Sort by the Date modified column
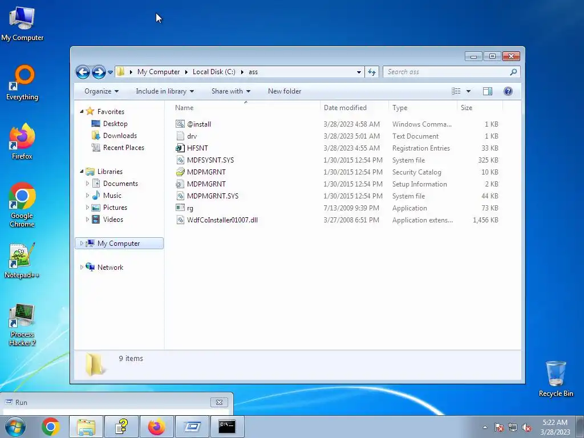Viewport: 584px width, 438px height. [354, 108]
